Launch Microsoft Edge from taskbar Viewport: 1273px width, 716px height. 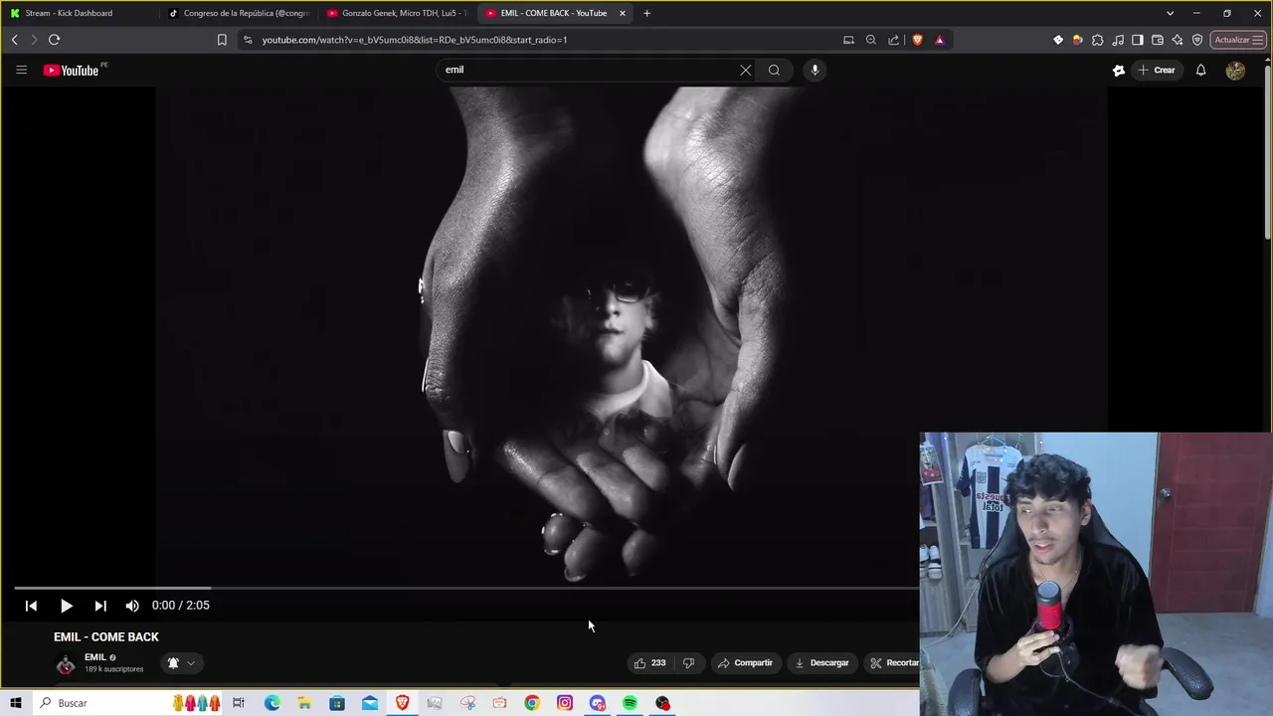pyautogui.click(x=272, y=703)
